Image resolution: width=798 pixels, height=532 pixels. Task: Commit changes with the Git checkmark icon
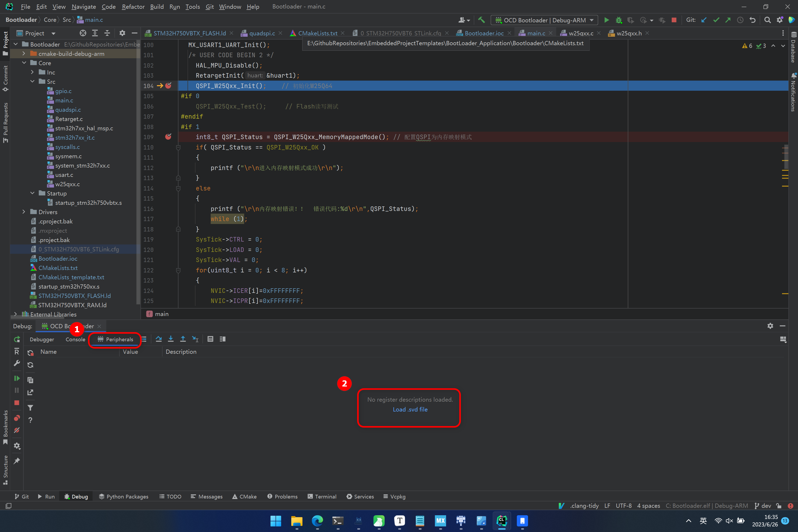click(x=716, y=20)
